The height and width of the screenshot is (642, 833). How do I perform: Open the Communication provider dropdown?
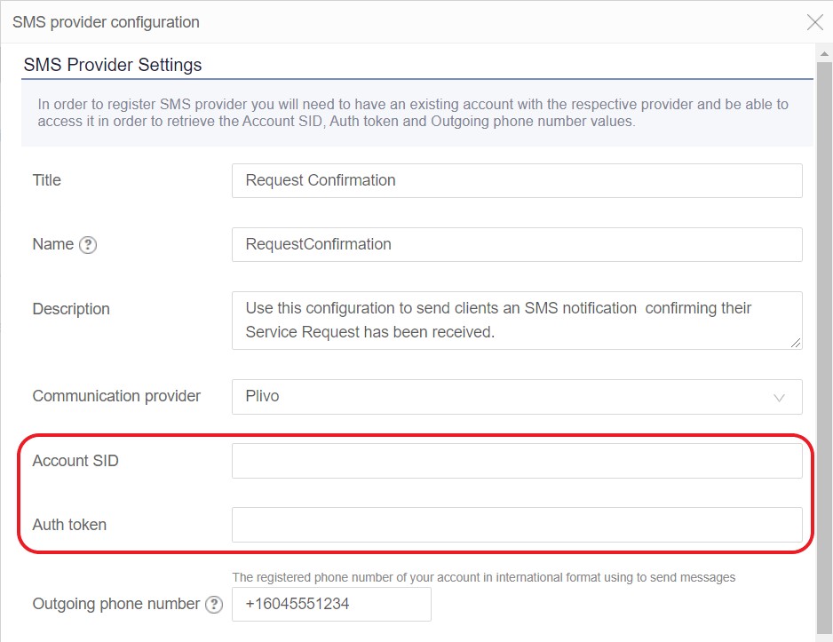(x=515, y=397)
